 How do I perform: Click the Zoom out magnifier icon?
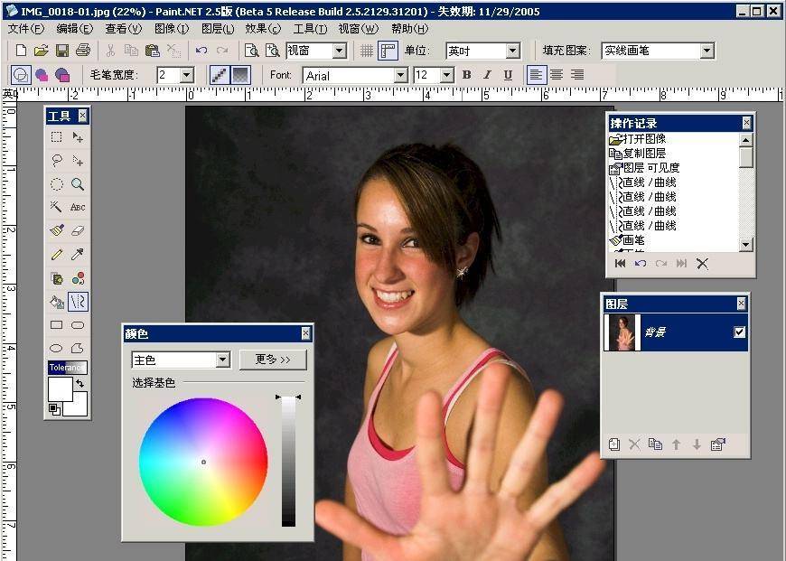tap(251, 51)
